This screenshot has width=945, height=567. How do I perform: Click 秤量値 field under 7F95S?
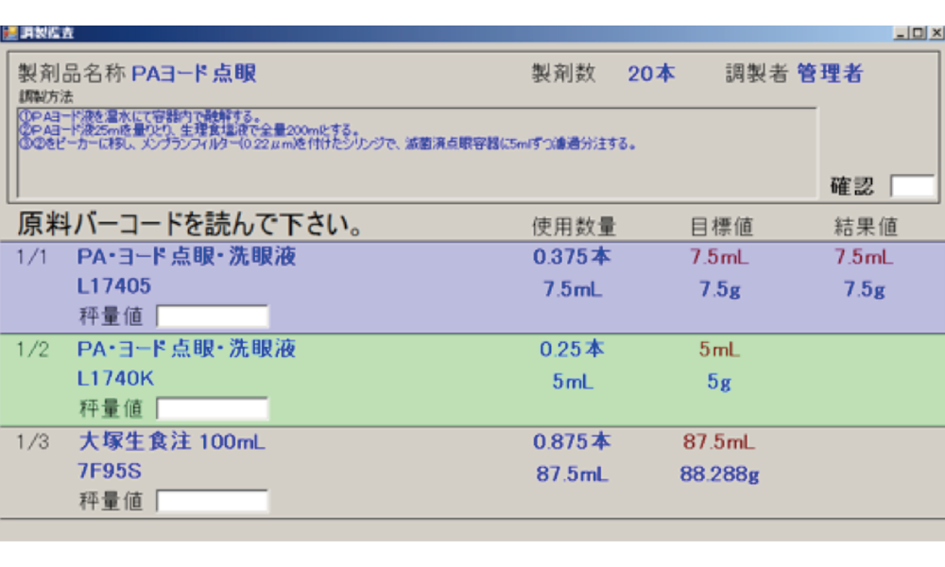tap(212, 501)
